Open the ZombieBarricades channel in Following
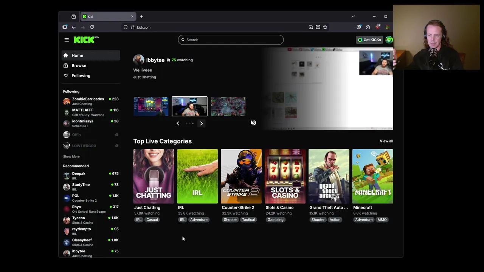484x272 pixels. click(x=91, y=101)
